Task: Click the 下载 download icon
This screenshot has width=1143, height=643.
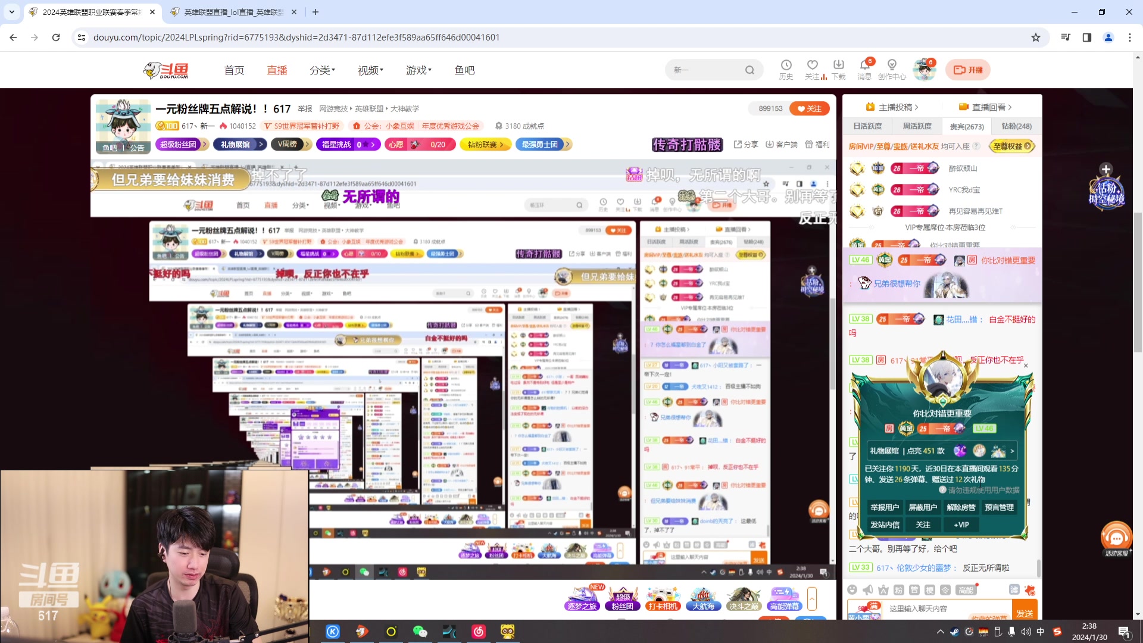Action: [x=838, y=69]
